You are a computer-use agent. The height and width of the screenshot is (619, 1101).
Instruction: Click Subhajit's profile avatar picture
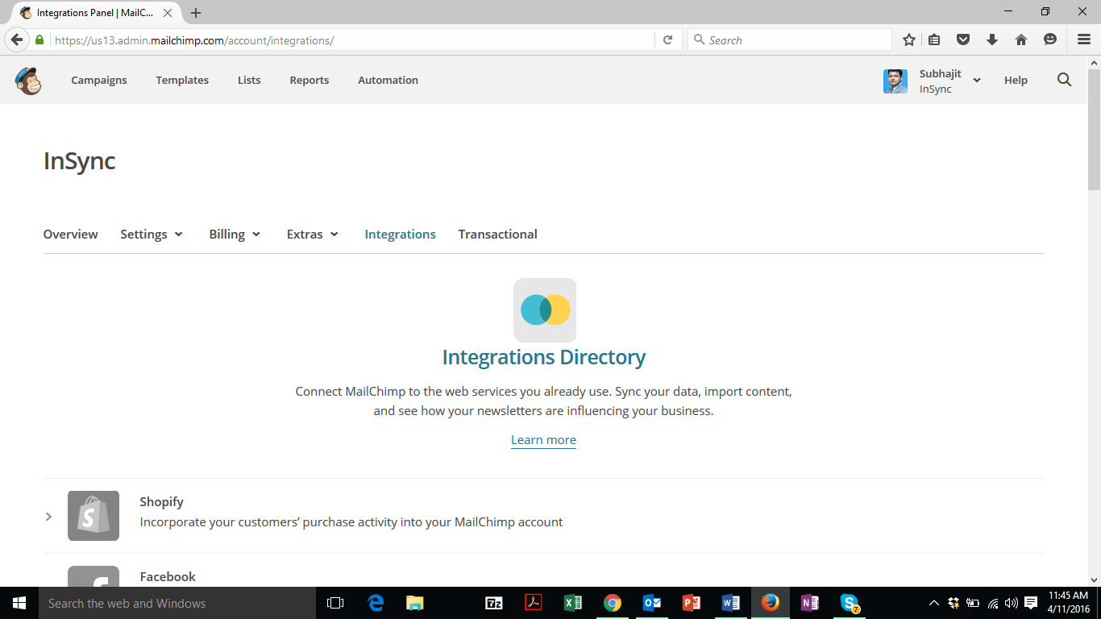click(x=895, y=81)
